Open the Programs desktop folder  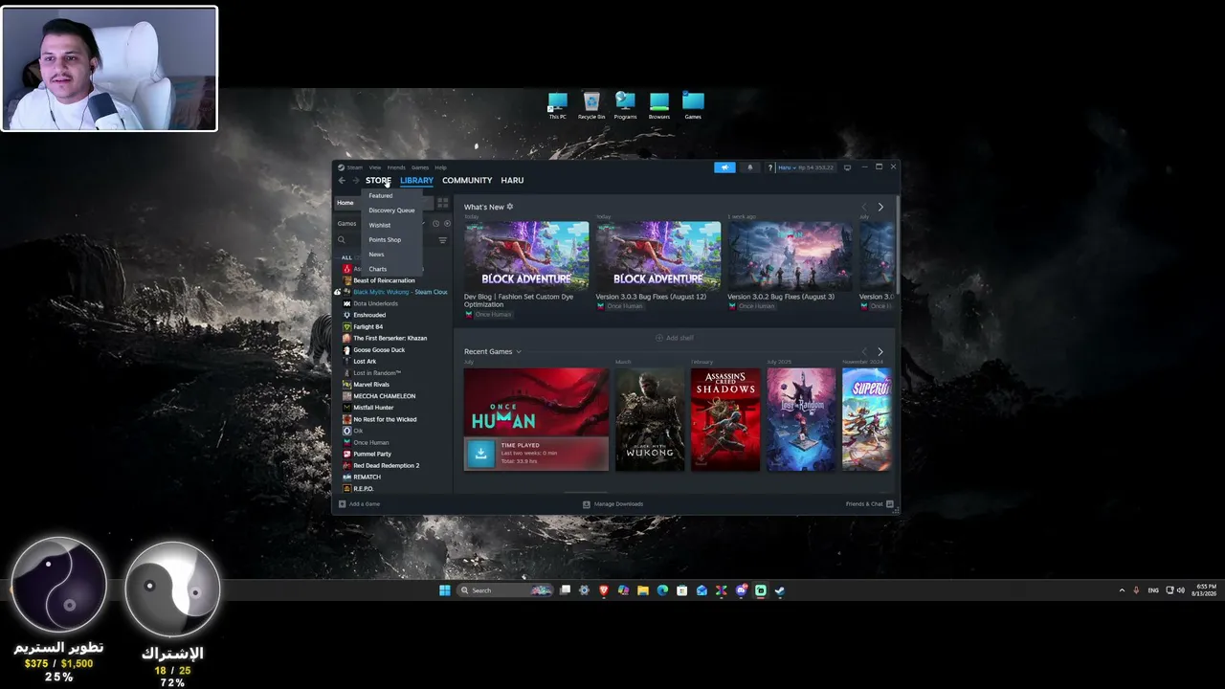pos(625,105)
